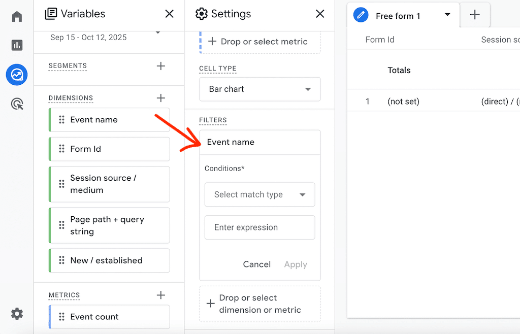Add a new tab with plus button

pyautogui.click(x=475, y=15)
